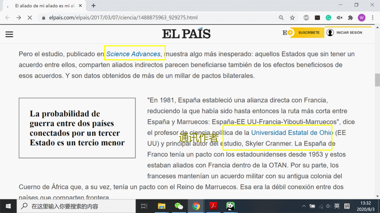Open WeChat from the taskbar
Viewport: 380px width, 213px height.
(179, 206)
